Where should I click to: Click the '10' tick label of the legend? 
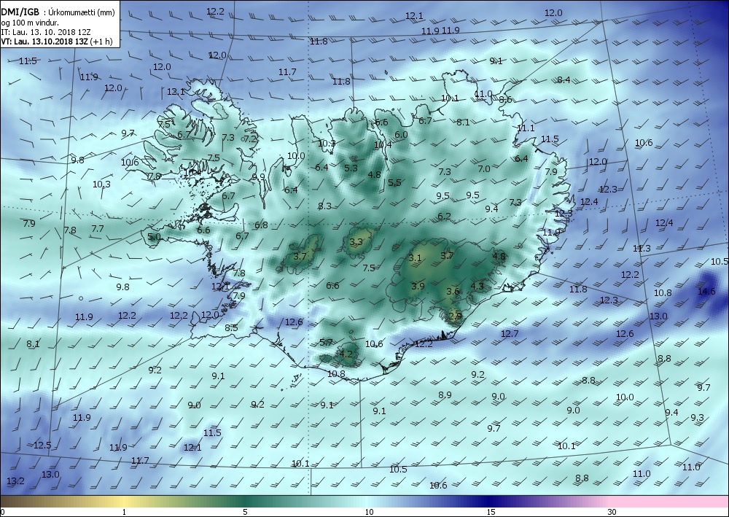click(x=369, y=512)
